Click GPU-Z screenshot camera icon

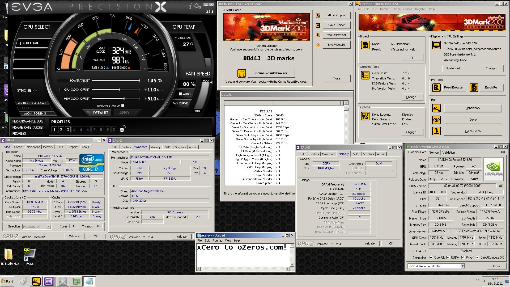[503, 152]
